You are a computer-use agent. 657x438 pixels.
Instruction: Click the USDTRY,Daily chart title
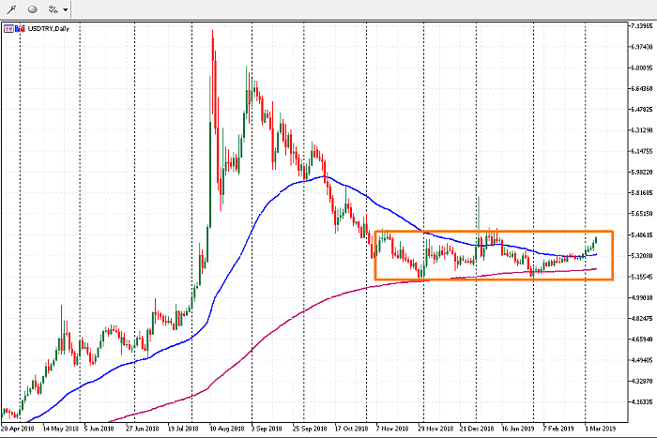coord(49,28)
